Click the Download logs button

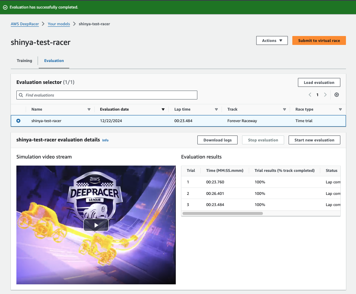coord(217,140)
